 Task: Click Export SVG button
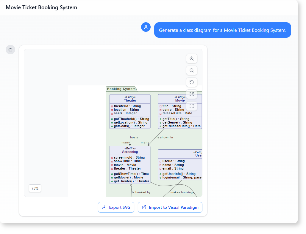[116, 207]
